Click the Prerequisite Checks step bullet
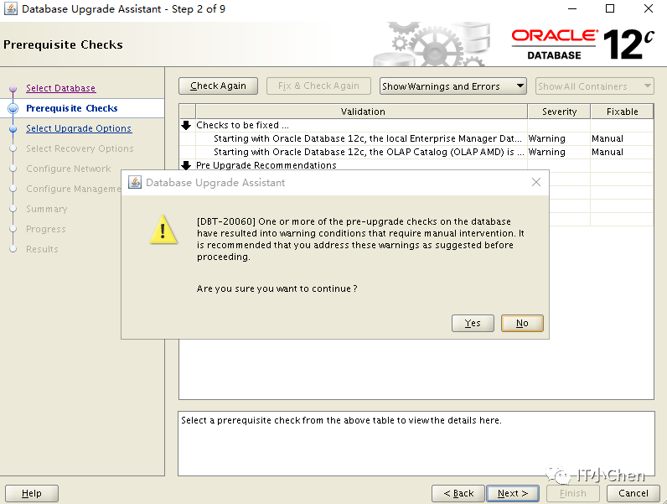This screenshot has width=667, height=504. tap(13, 108)
